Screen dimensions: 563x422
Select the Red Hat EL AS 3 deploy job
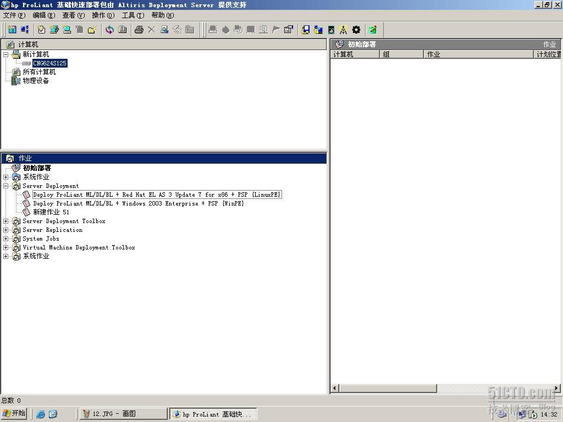tap(157, 195)
